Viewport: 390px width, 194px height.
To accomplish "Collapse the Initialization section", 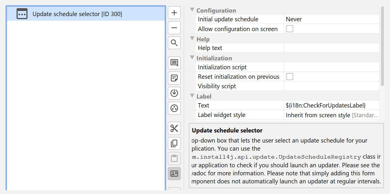I will click(x=192, y=58).
